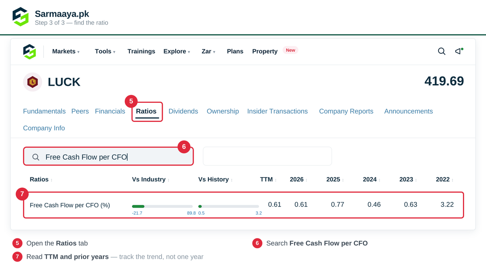Click the 2023 value 0.63
Viewport: 486px width, 264px height.
[410, 204]
